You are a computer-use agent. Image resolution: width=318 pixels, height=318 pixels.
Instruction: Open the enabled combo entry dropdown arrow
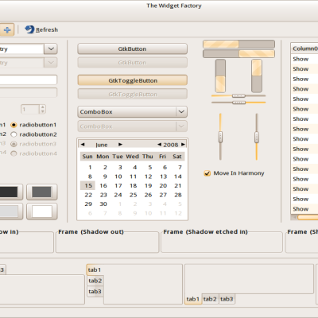(x=51, y=48)
